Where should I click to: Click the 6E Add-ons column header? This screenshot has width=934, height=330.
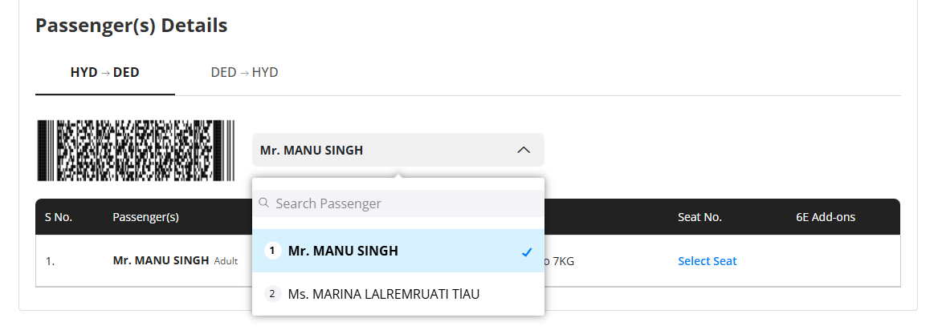point(826,217)
